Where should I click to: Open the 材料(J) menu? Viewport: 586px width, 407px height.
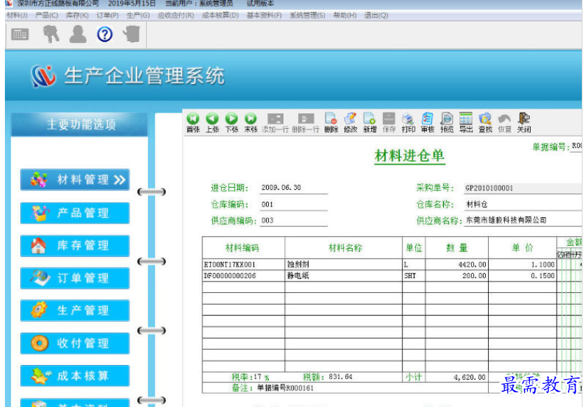tap(17, 15)
